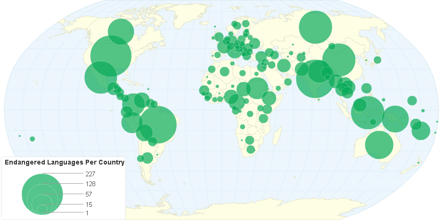The width and height of the screenshot is (443, 220).
Task: Click the large bubble over Russia
Action: coord(315,27)
